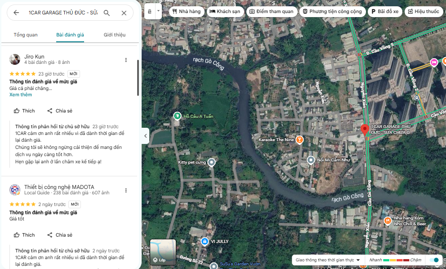Filter map by Bãi đỗ xe

point(385,11)
